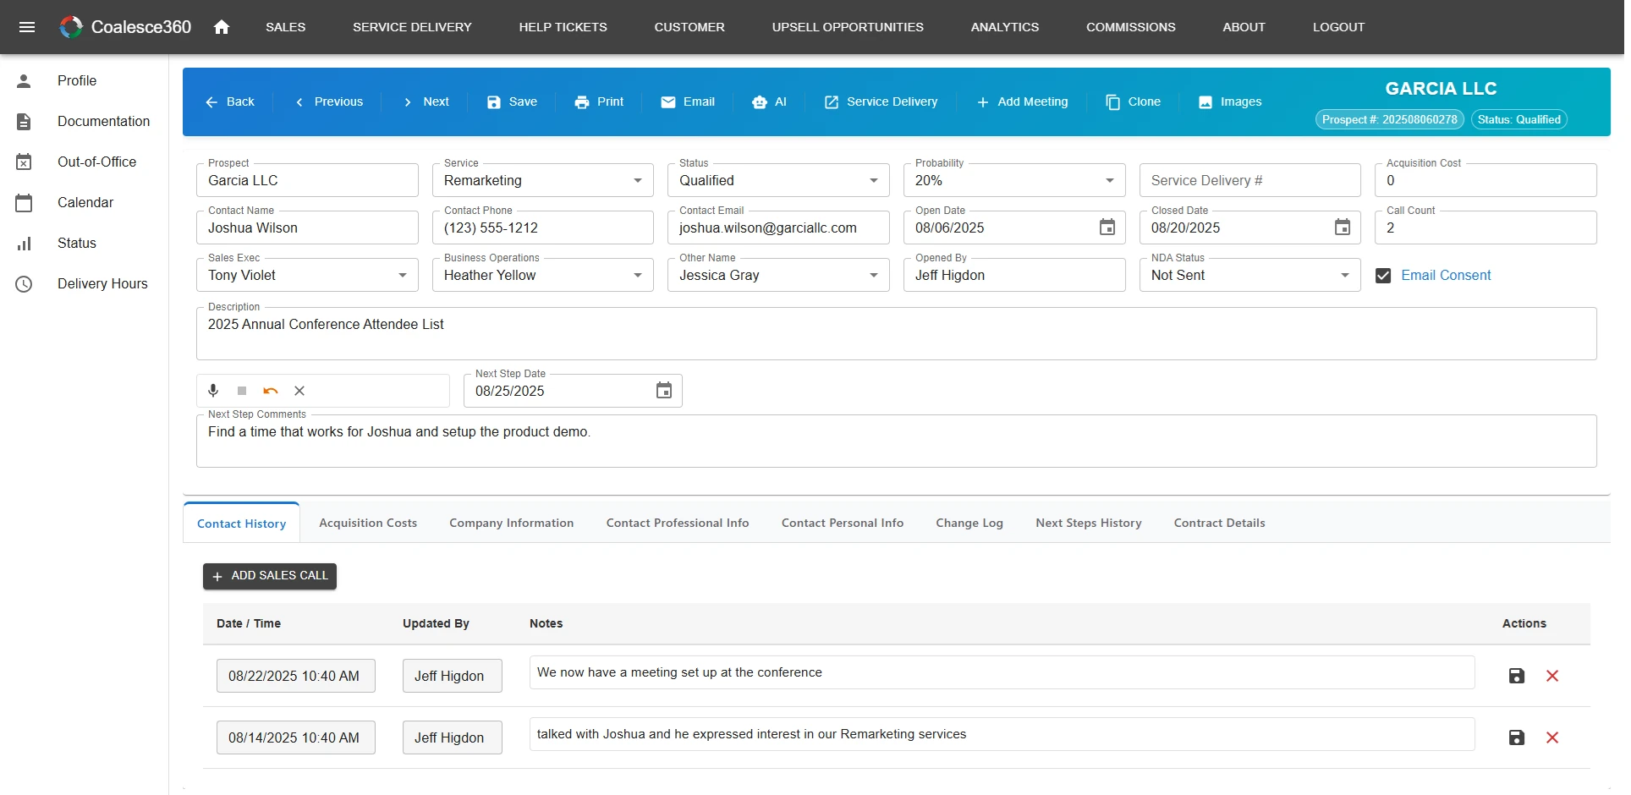Uncheck the Email Consent checkbox

point(1383,275)
